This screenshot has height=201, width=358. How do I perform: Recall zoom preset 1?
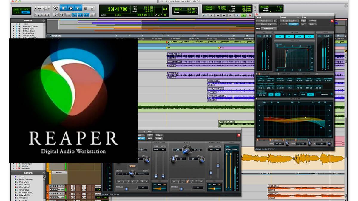tap(36, 15)
